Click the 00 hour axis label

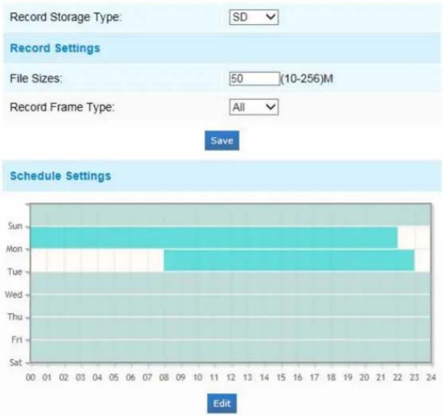(30, 377)
